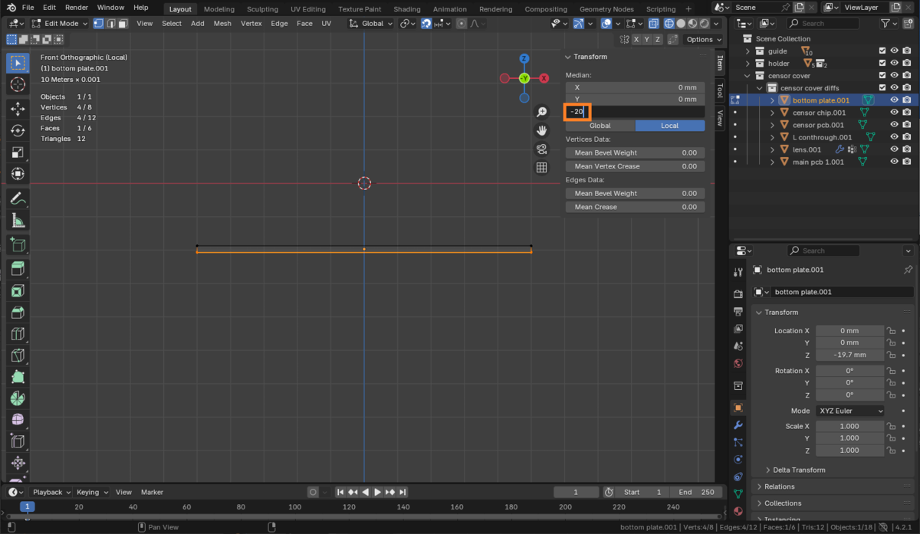Hide censor chip.001 eye icon
This screenshot has height=534, width=920.
[x=894, y=113]
